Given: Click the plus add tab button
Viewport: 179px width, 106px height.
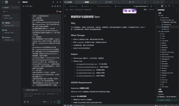Looking at the screenshot, I should (x=145, y=2).
